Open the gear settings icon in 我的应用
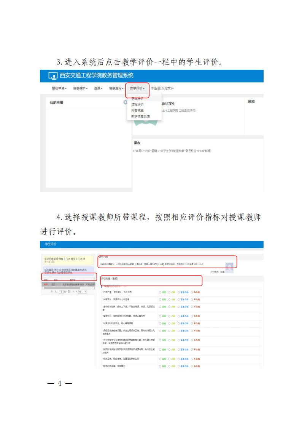This screenshot has width=302, height=428. pos(125,102)
